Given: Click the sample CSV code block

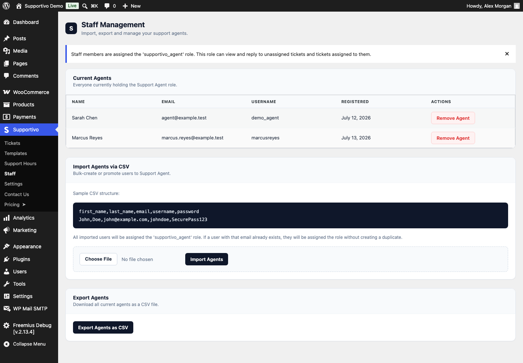Looking at the screenshot, I should (x=291, y=216).
